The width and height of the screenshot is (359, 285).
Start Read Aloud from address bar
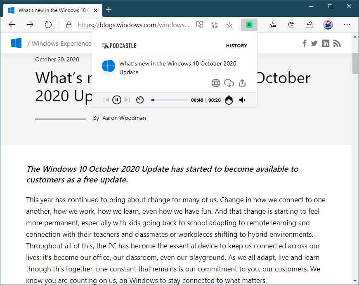point(200,25)
